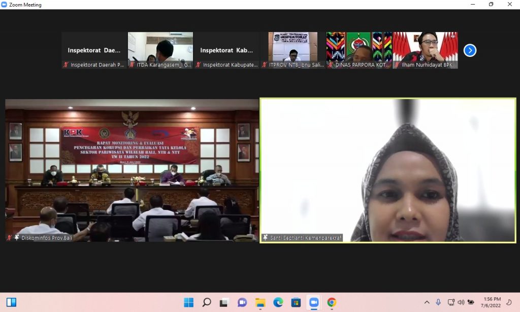Select Ilham Nurhidayat's video thumbnail
Image resolution: width=520 pixels, height=312 pixels.
(x=425, y=50)
